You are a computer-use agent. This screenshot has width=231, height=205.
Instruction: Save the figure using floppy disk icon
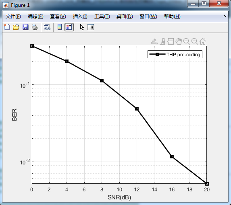coord(25,27)
